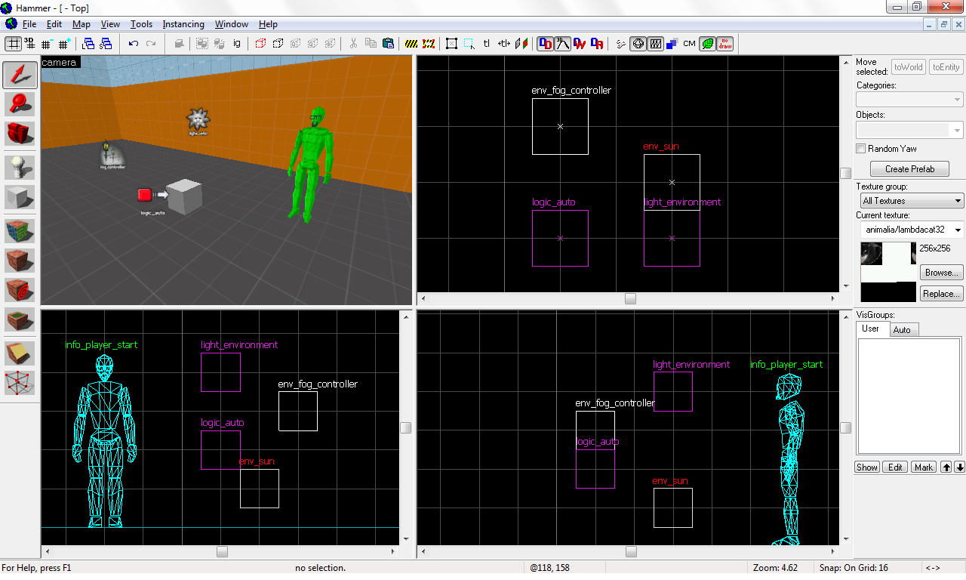This screenshot has width=966, height=580.
Task: Toggle the tl texture lock button
Action: click(x=487, y=44)
